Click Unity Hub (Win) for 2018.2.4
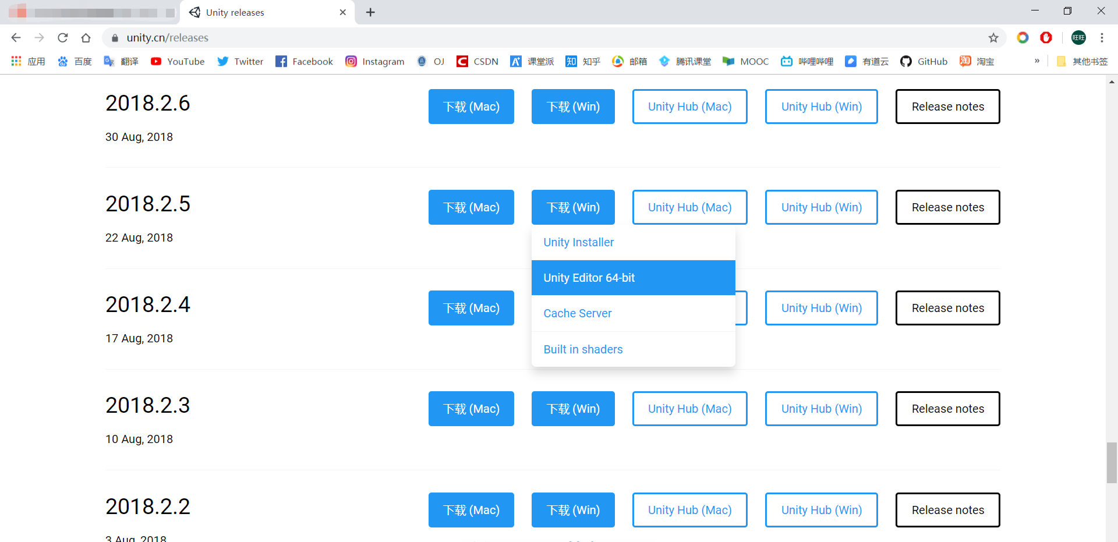The image size is (1118, 542). pyautogui.click(x=822, y=308)
